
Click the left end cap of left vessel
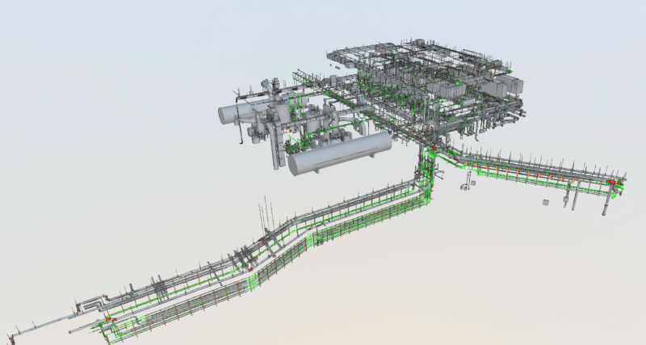tap(220, 113)
